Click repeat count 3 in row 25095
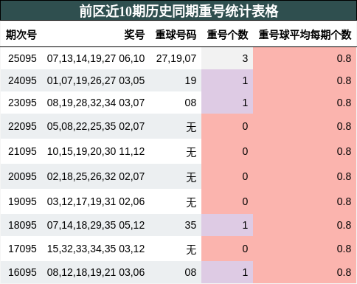 click(245, 58)
